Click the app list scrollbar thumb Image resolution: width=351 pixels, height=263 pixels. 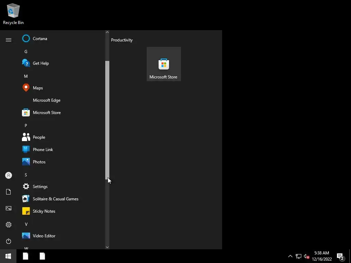(x=107, y=120)
